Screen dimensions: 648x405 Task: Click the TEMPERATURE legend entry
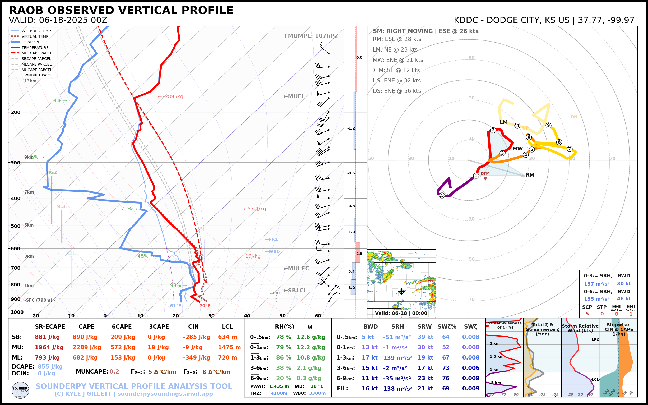point(35,48)
